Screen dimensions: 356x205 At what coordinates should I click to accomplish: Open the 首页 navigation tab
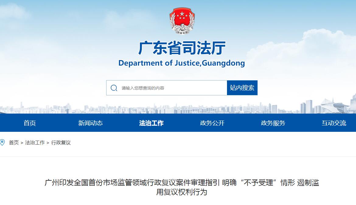point(30,123)
